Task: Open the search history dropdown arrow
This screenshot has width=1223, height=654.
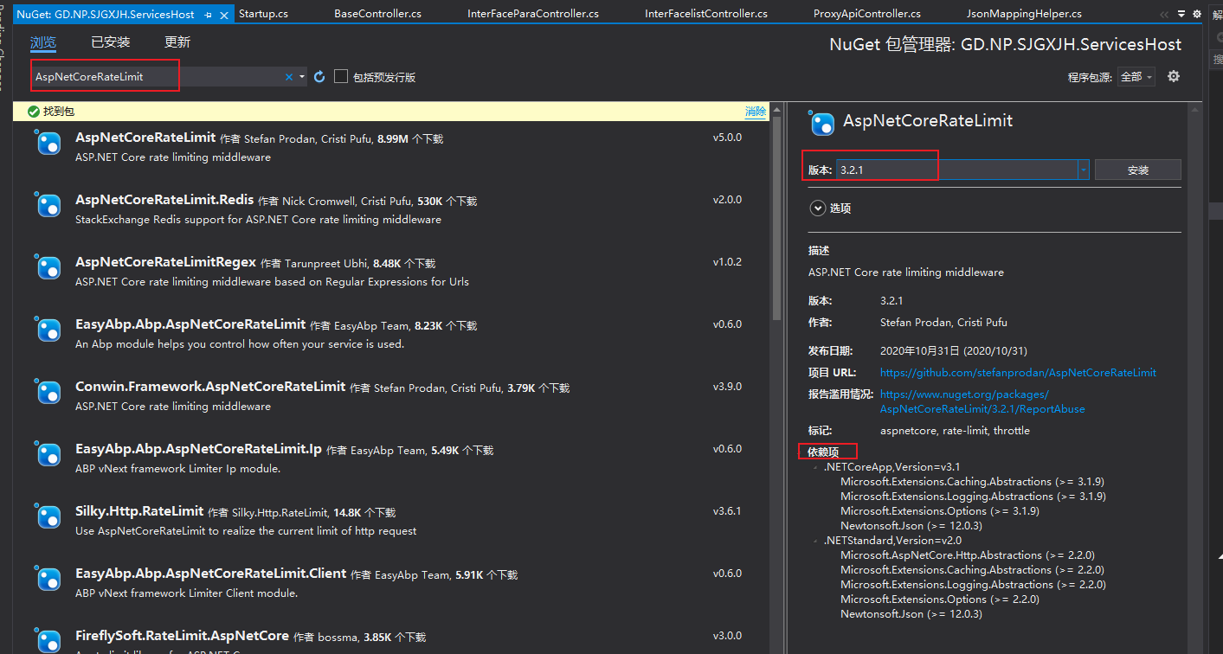Action: click(x=302, y=77)
